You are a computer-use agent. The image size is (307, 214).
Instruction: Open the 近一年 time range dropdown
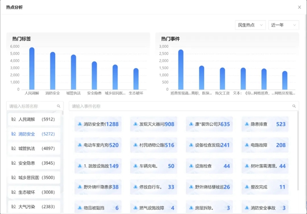click(283, 25)
